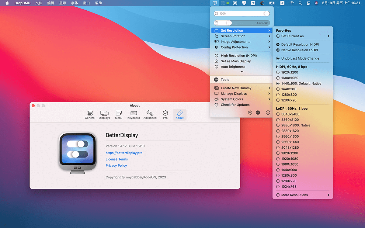The image size is (365, 228).
Task: Choose the 2560x1440 resolution
Action: [x=287, y=142]
